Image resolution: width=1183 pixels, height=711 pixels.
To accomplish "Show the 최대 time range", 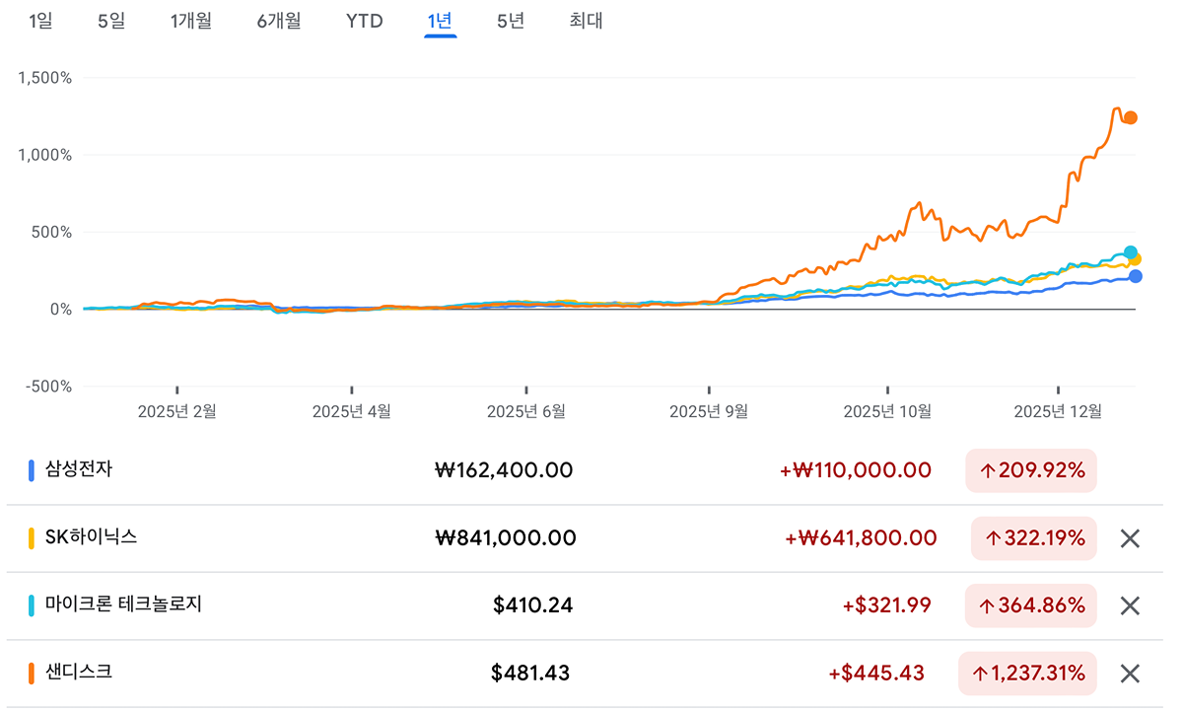I will coord(586,21).
